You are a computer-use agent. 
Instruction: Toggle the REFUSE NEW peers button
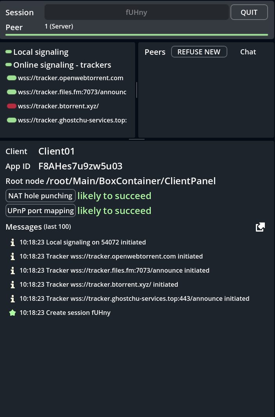point(199,52)
